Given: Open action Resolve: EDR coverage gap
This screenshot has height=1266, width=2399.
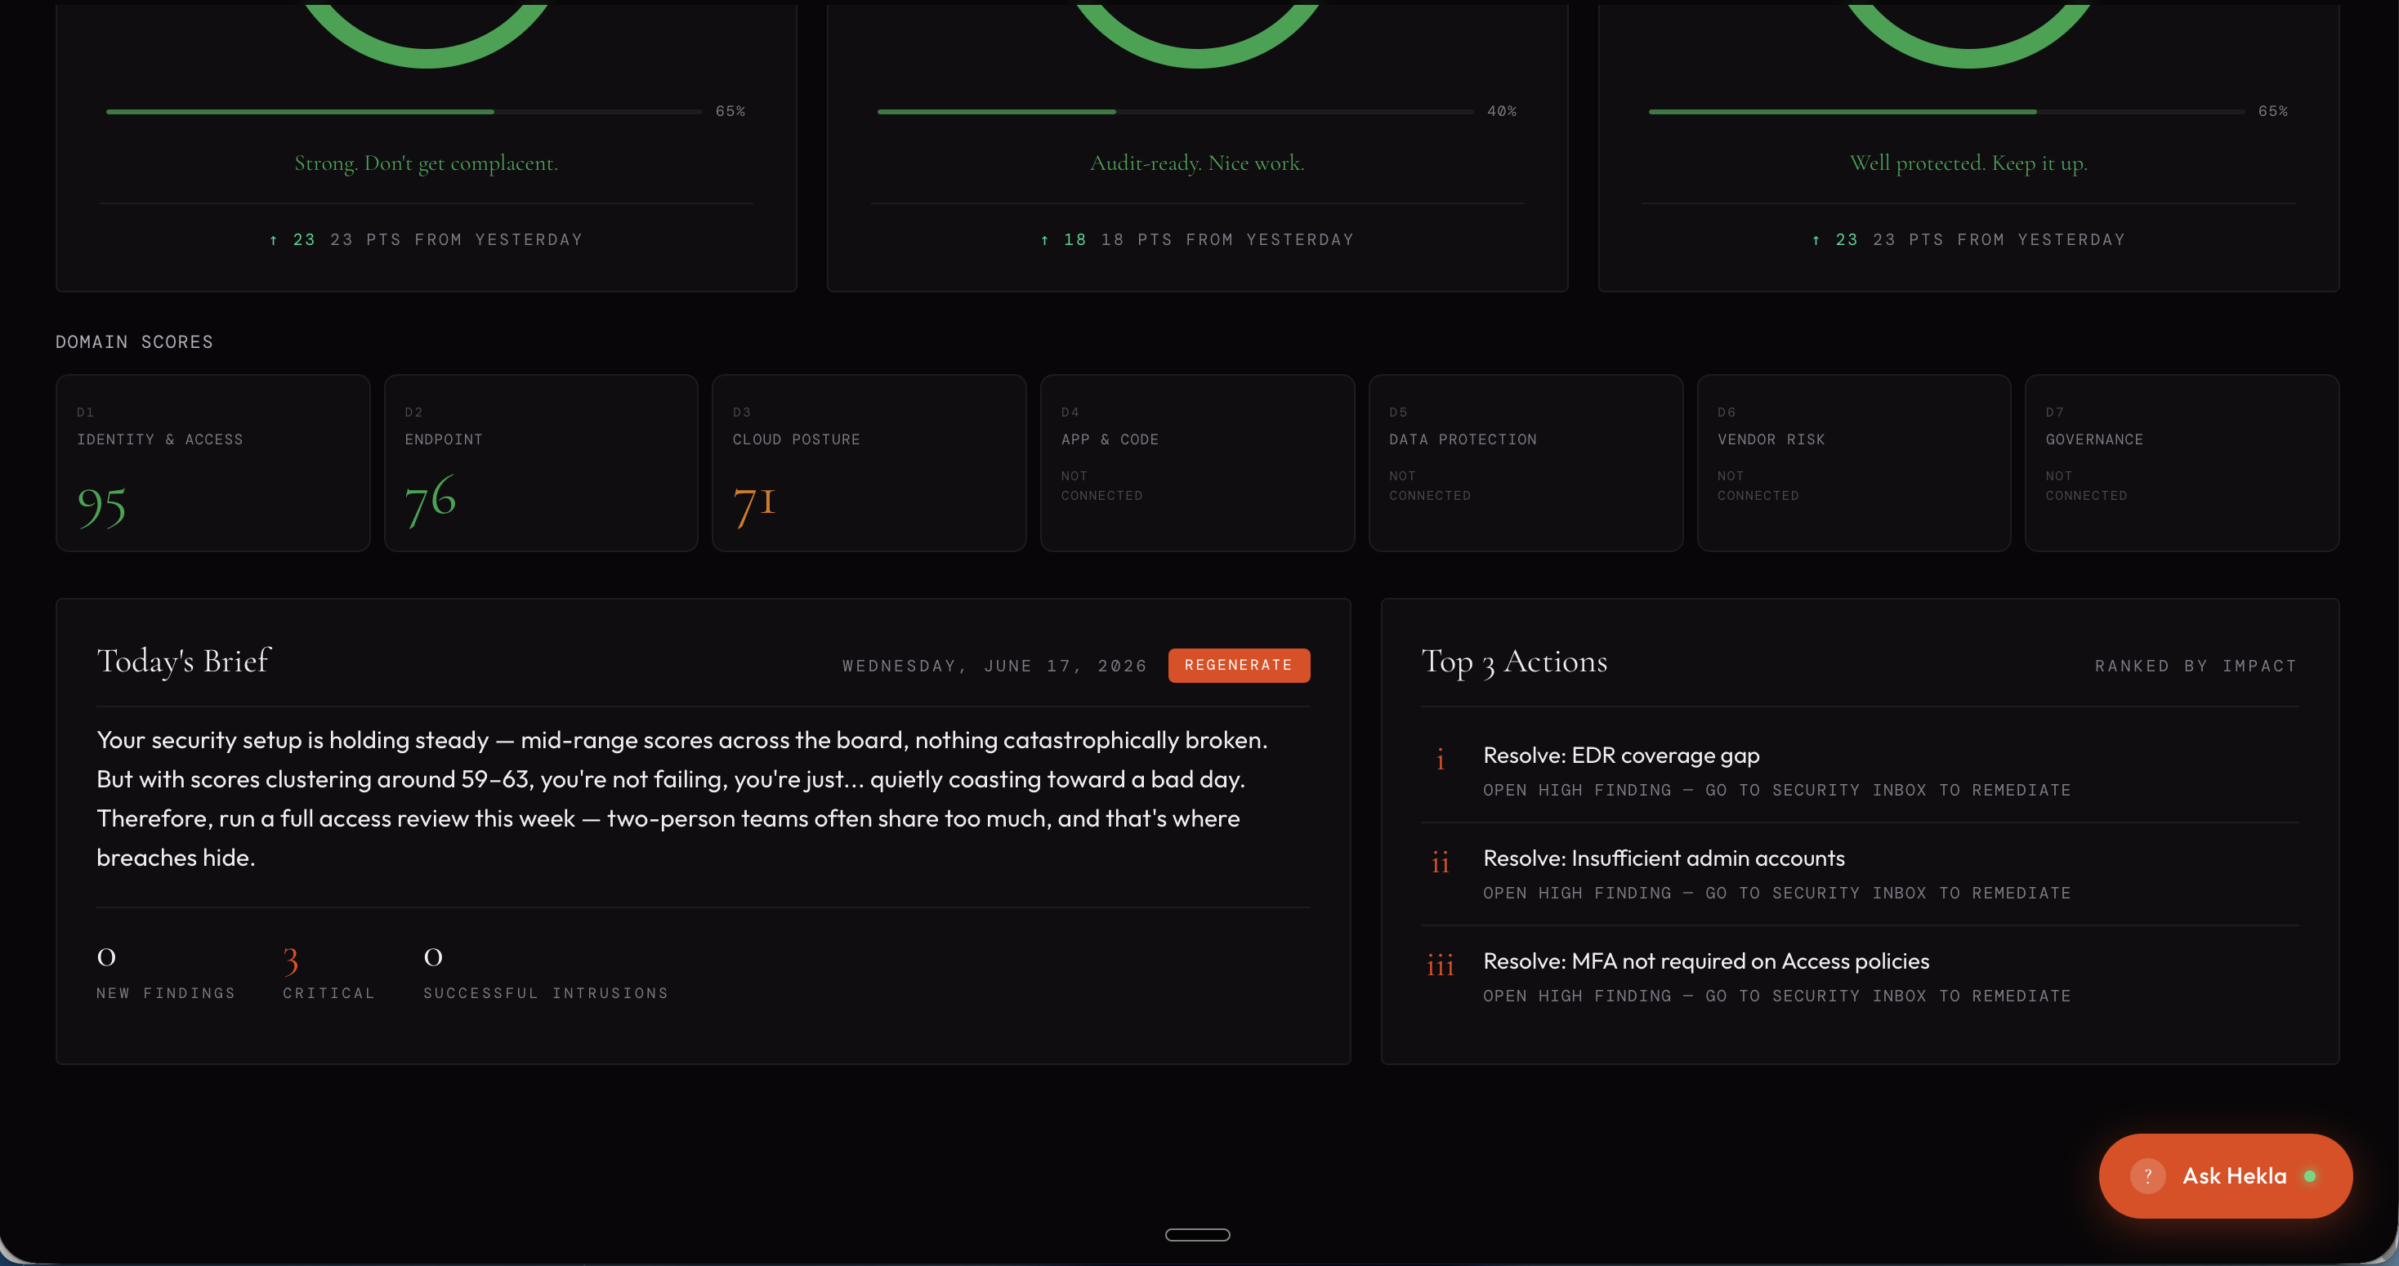Looking at the screenshot, I should pyautogui.click(x=1860, y=771).
